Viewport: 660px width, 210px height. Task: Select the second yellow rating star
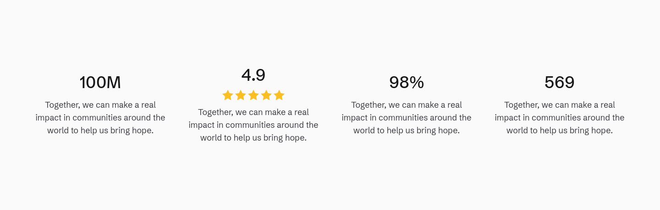click(241, 95)
